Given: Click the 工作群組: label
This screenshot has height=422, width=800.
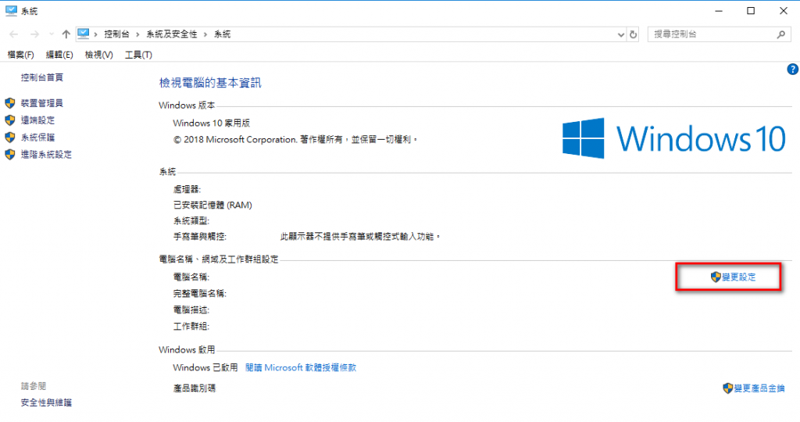Looking at the screenshot, I should point(191,326).
